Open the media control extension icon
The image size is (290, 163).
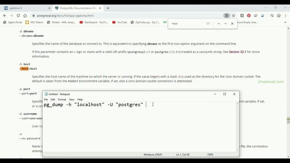pos(272,16)
